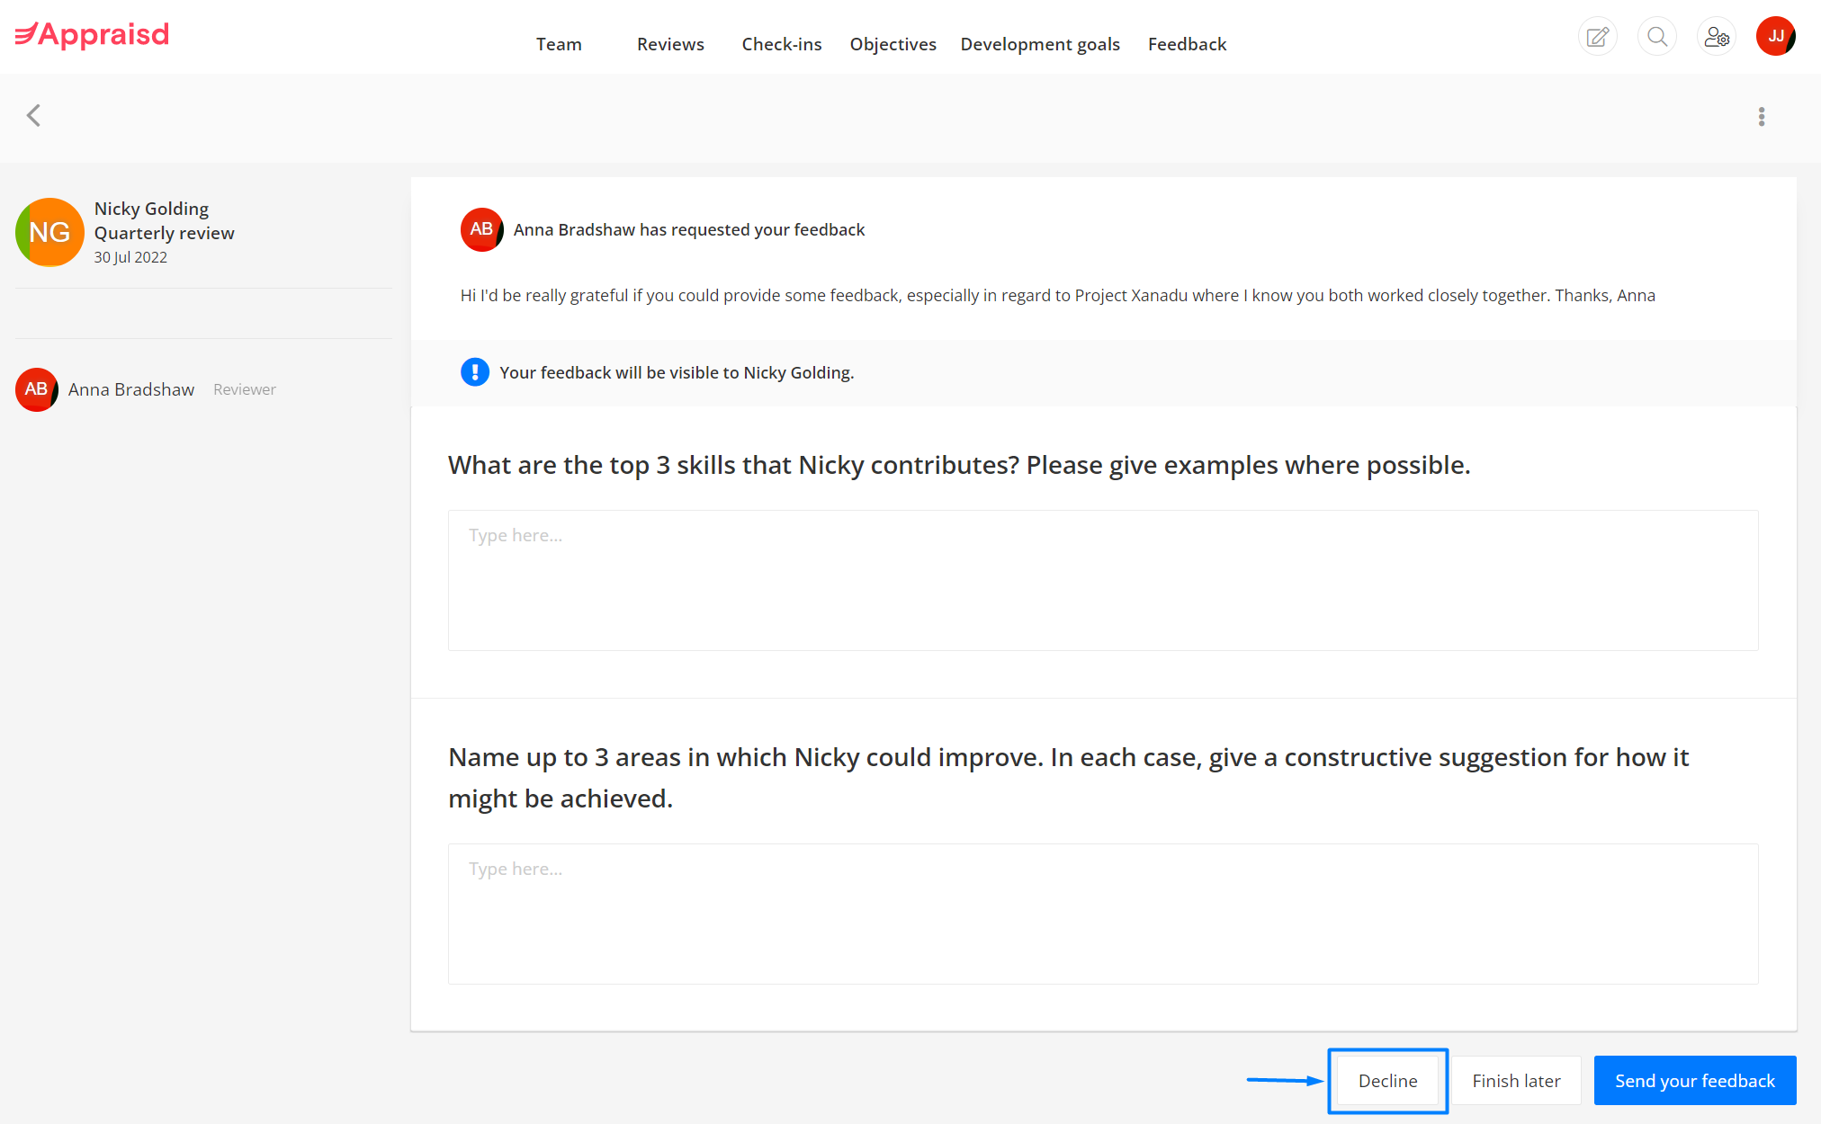Go to Check-ins
The image size is (1821, 1124).
pyautogui.click(x=782, y=44)
